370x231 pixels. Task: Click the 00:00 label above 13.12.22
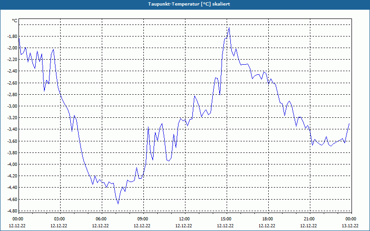point(351,219)
